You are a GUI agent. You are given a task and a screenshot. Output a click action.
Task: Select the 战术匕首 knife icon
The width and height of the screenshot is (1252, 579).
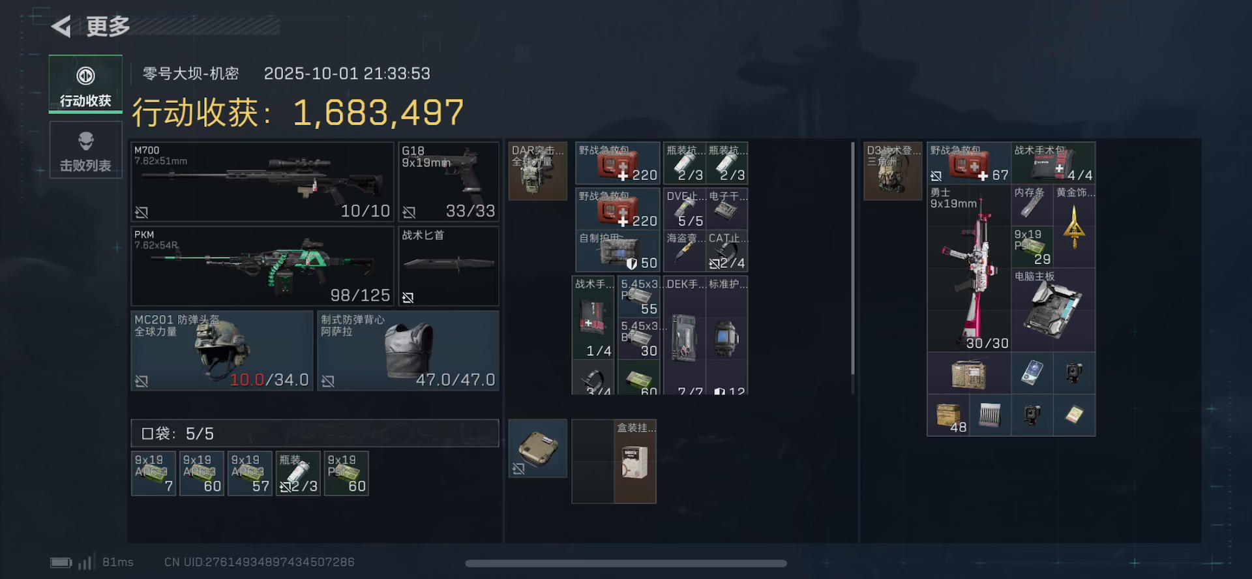coord(449,266)
